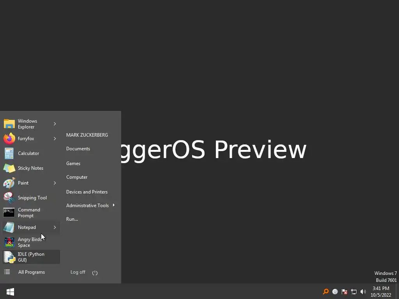
Task: Click the Angry Birds Space label text
Action: (x=30, y=242)
